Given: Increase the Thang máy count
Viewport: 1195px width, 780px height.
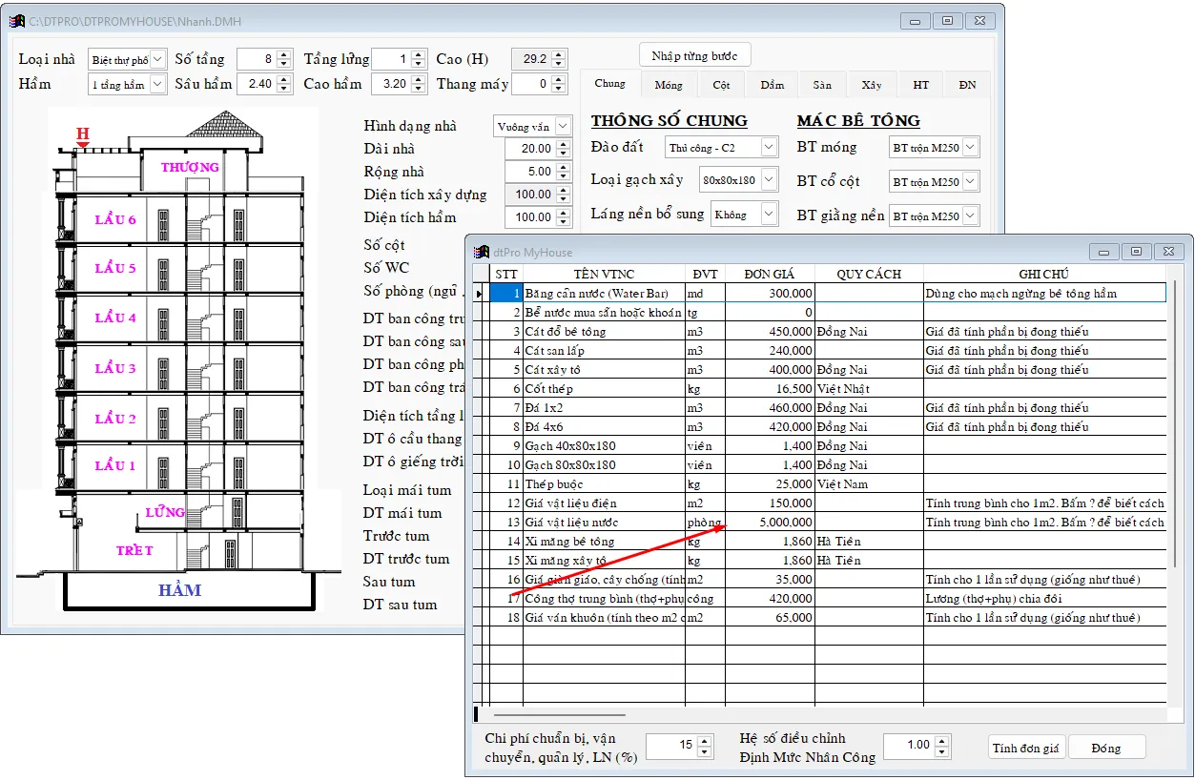Looking at the screenshot, I should point(559,79).
